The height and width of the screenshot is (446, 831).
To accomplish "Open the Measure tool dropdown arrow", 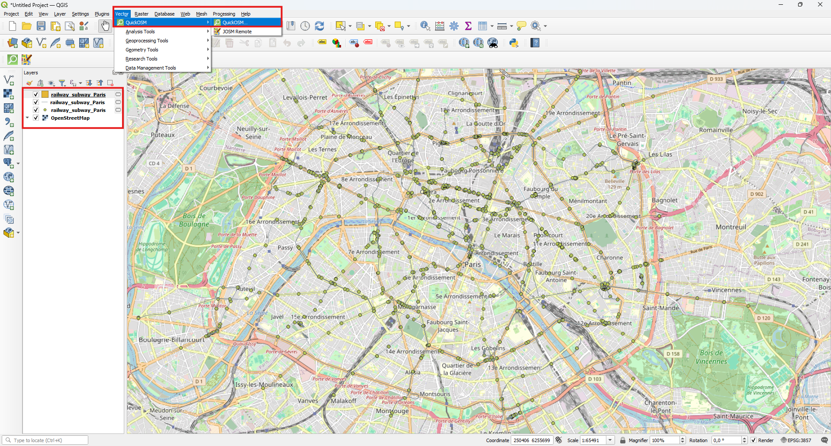I will pos(511,26).
